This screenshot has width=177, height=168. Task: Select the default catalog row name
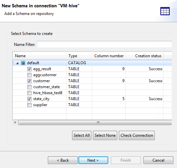pyautogui.click(x=33, y=63)
